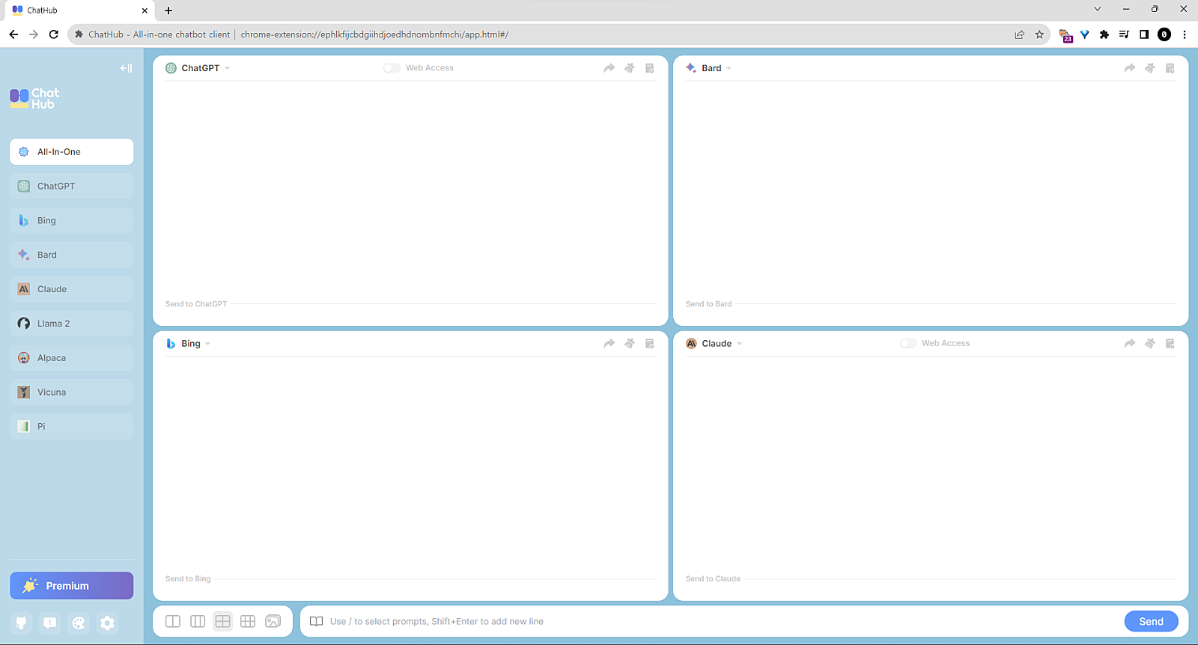This screenshot has height=645, width=1198.
Task: Toggle Web Access in Claude panel
Action: 908,343
